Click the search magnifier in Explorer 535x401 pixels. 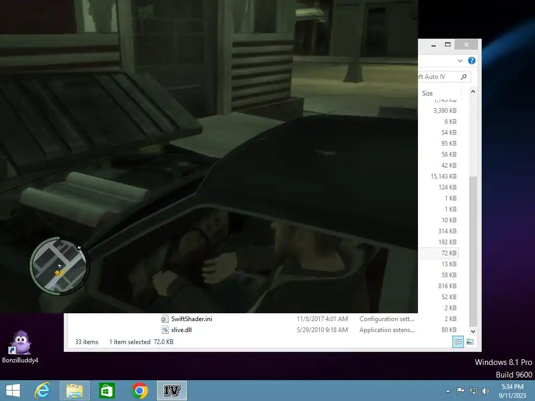point(463,77)
